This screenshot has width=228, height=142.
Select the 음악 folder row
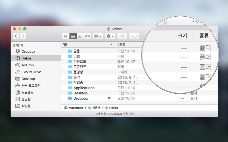[x=139, y=77]
